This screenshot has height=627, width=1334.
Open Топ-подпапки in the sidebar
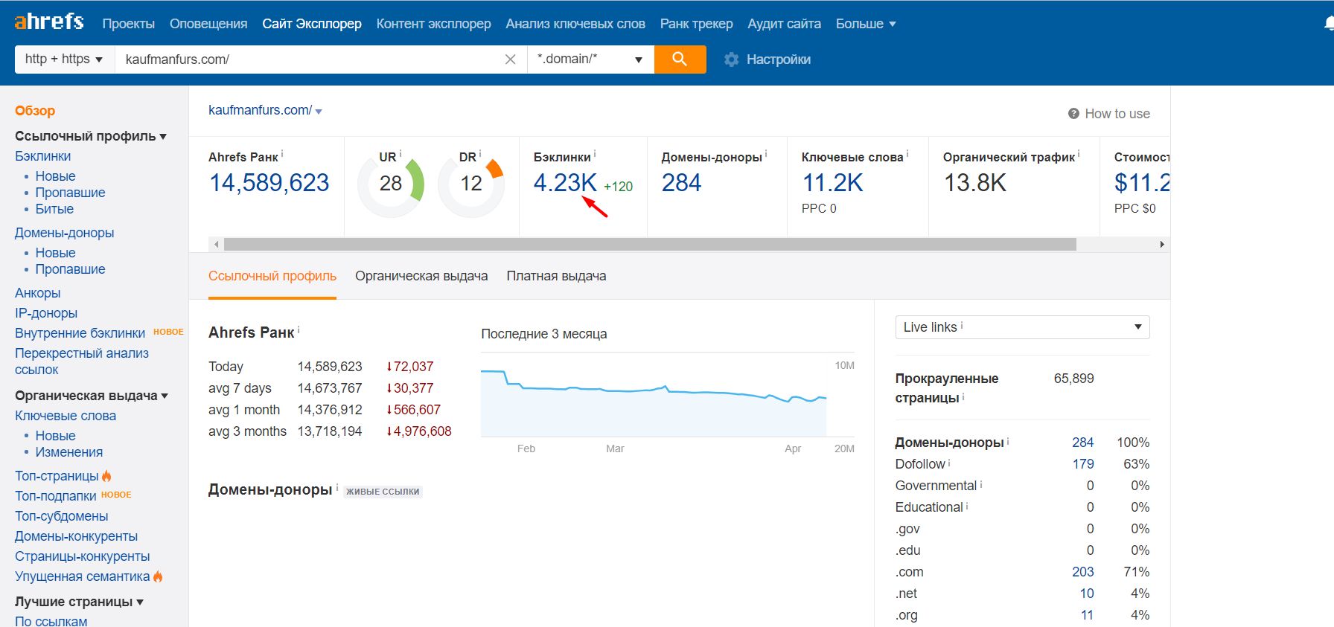coord(56,496)
